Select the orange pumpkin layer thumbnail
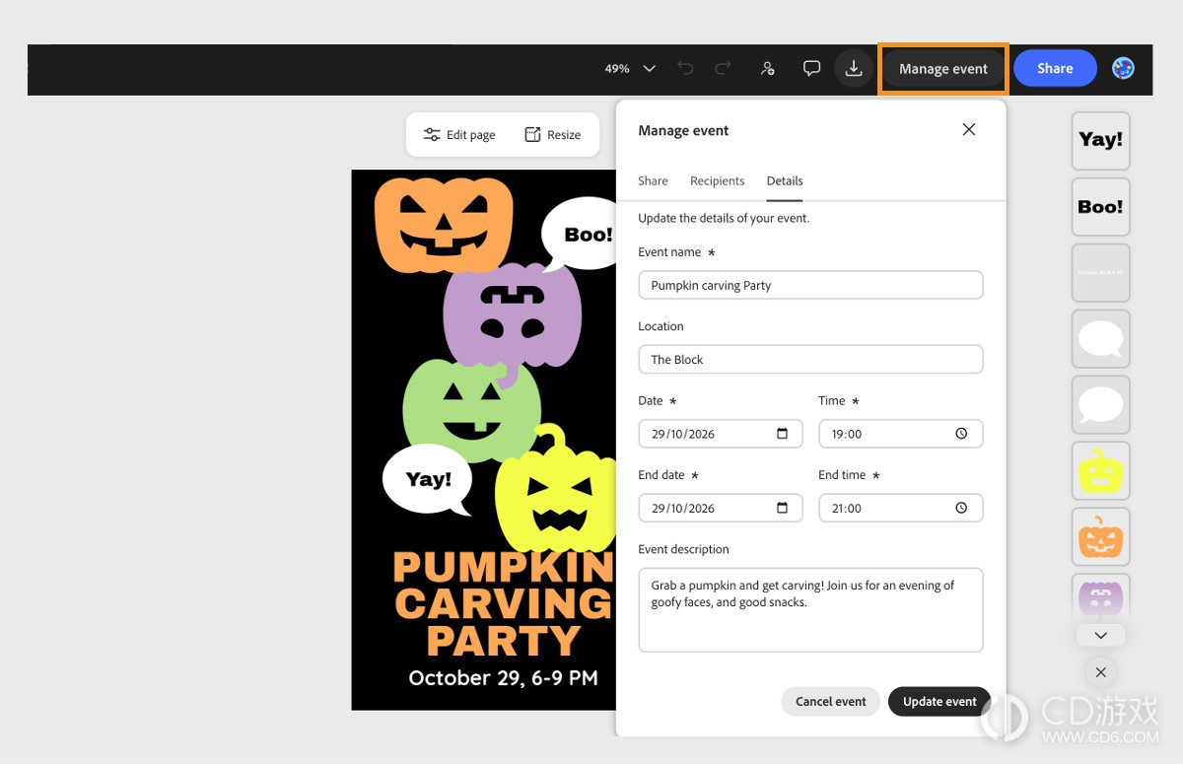This screenshot has width=1183, height=764. (1101, 536)
